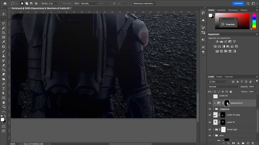Open the search magnifier icon
This screenshot has width=259, height=145.
tap(248, 4)
